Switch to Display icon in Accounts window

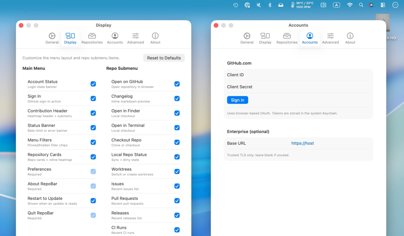point(265,36)
